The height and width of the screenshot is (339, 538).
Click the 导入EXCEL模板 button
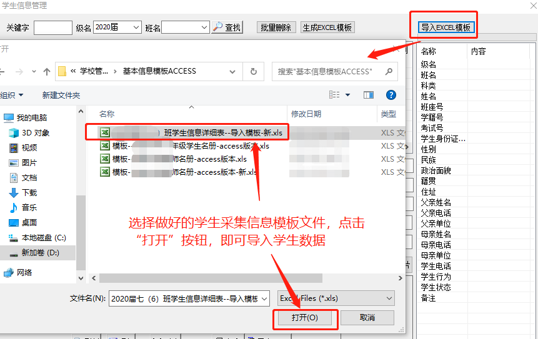[x=446, y=27]
